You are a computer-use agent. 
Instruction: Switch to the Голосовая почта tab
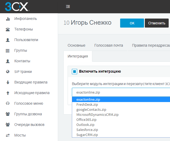109,45
